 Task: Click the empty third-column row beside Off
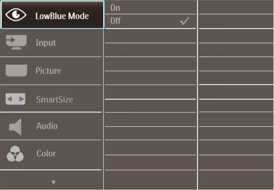(236, 21)
